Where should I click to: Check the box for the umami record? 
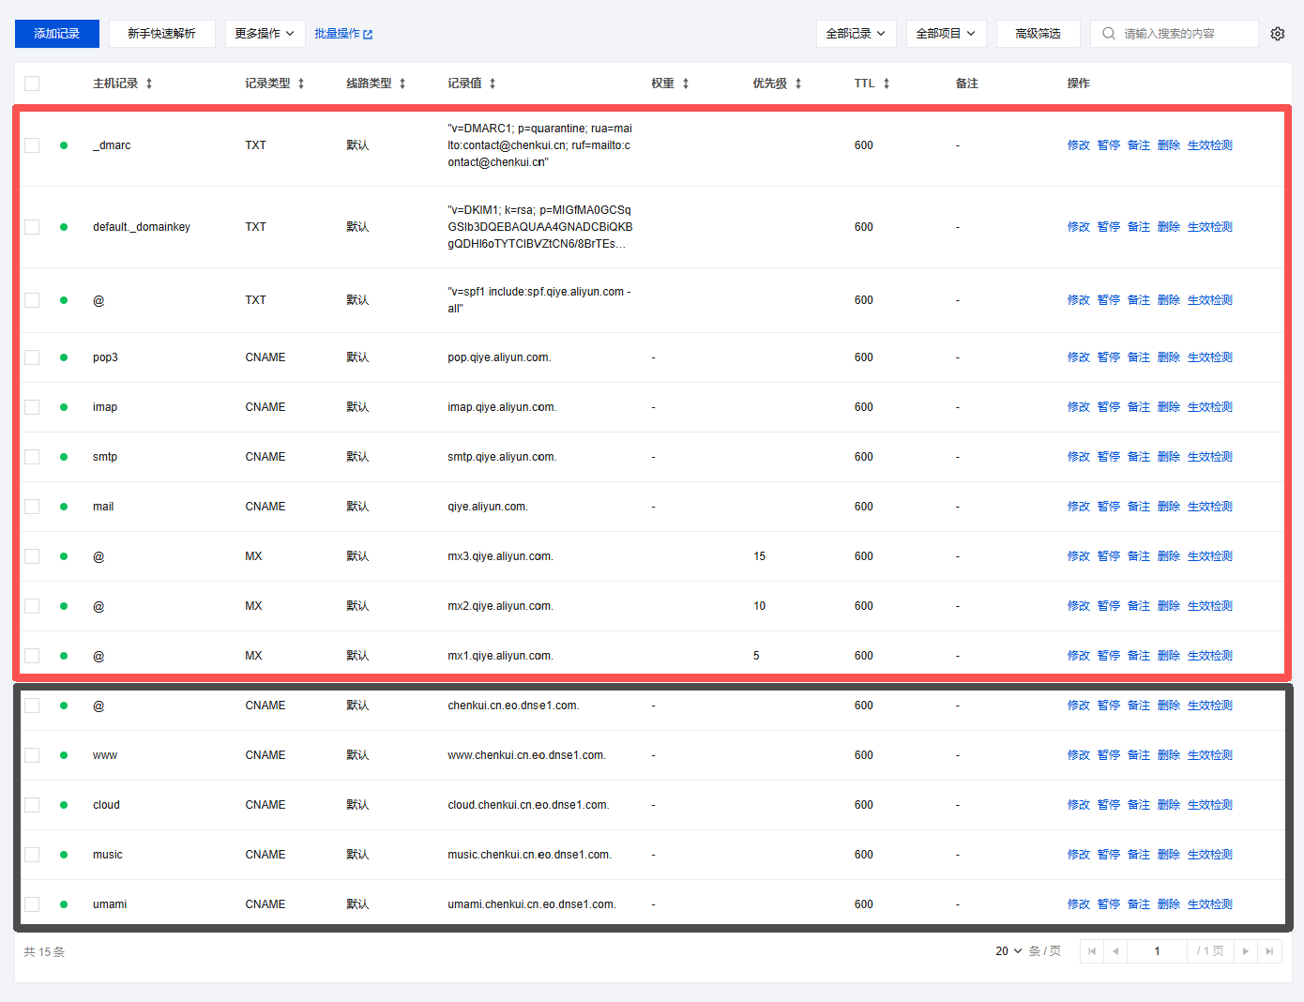[32, 904]
